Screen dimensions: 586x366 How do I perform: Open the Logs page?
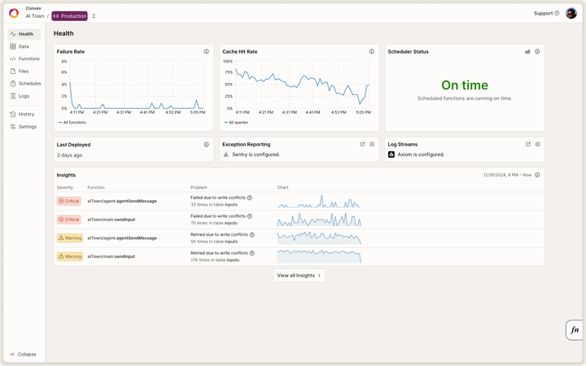point(24,96)
